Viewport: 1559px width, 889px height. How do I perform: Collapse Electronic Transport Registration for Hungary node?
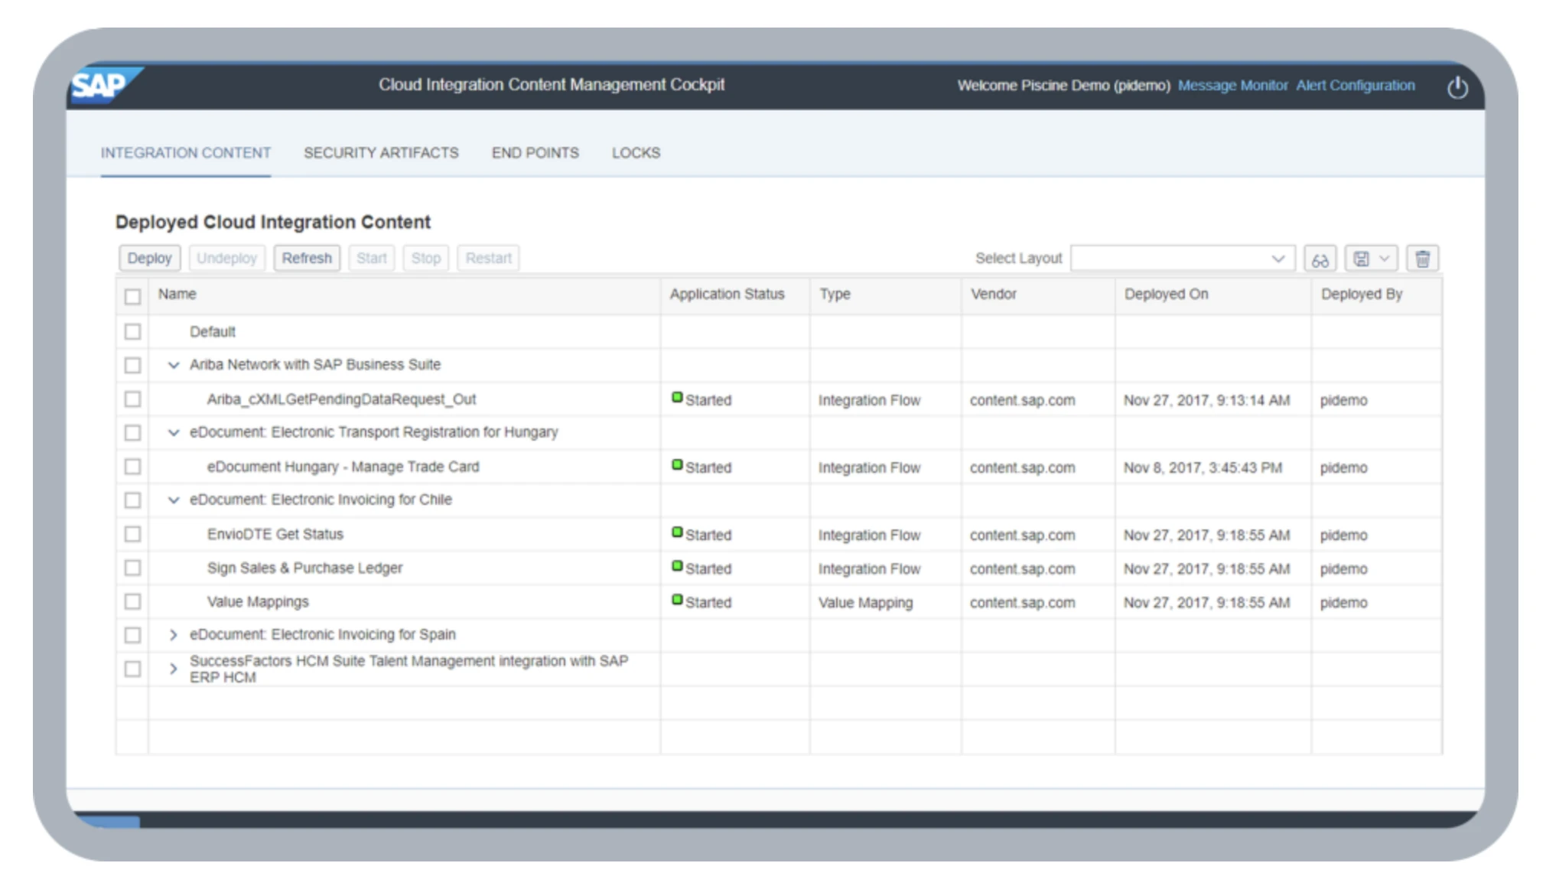(174, 433)
